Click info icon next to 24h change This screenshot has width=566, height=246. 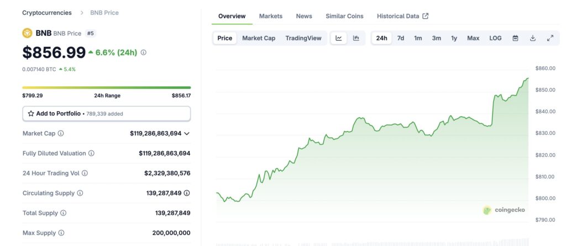[143, 53]
